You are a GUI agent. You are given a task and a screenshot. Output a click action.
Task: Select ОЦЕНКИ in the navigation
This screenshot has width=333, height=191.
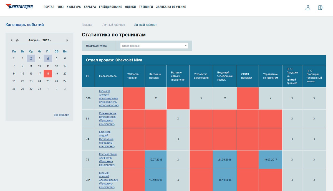[x=130, y=7]
